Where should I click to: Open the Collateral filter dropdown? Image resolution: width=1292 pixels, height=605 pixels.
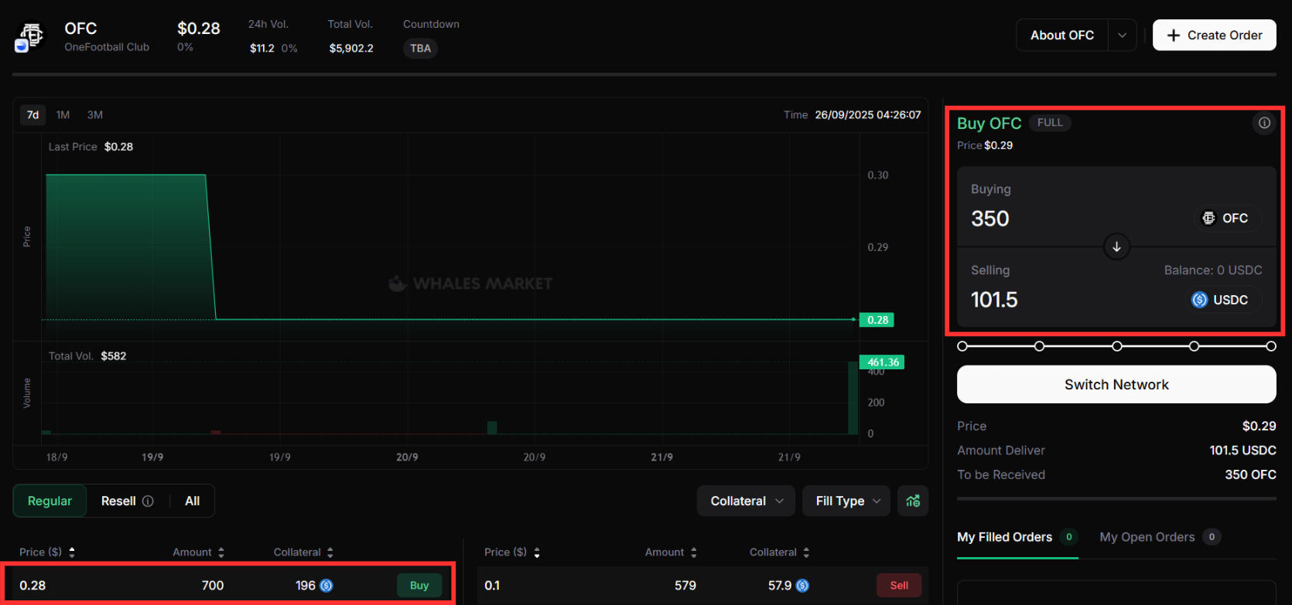747,501
